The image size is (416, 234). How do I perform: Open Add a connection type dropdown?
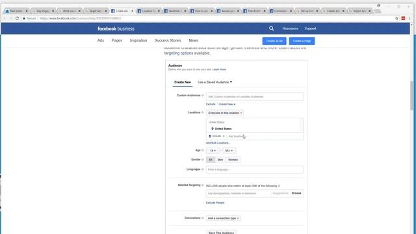point(223,218)
